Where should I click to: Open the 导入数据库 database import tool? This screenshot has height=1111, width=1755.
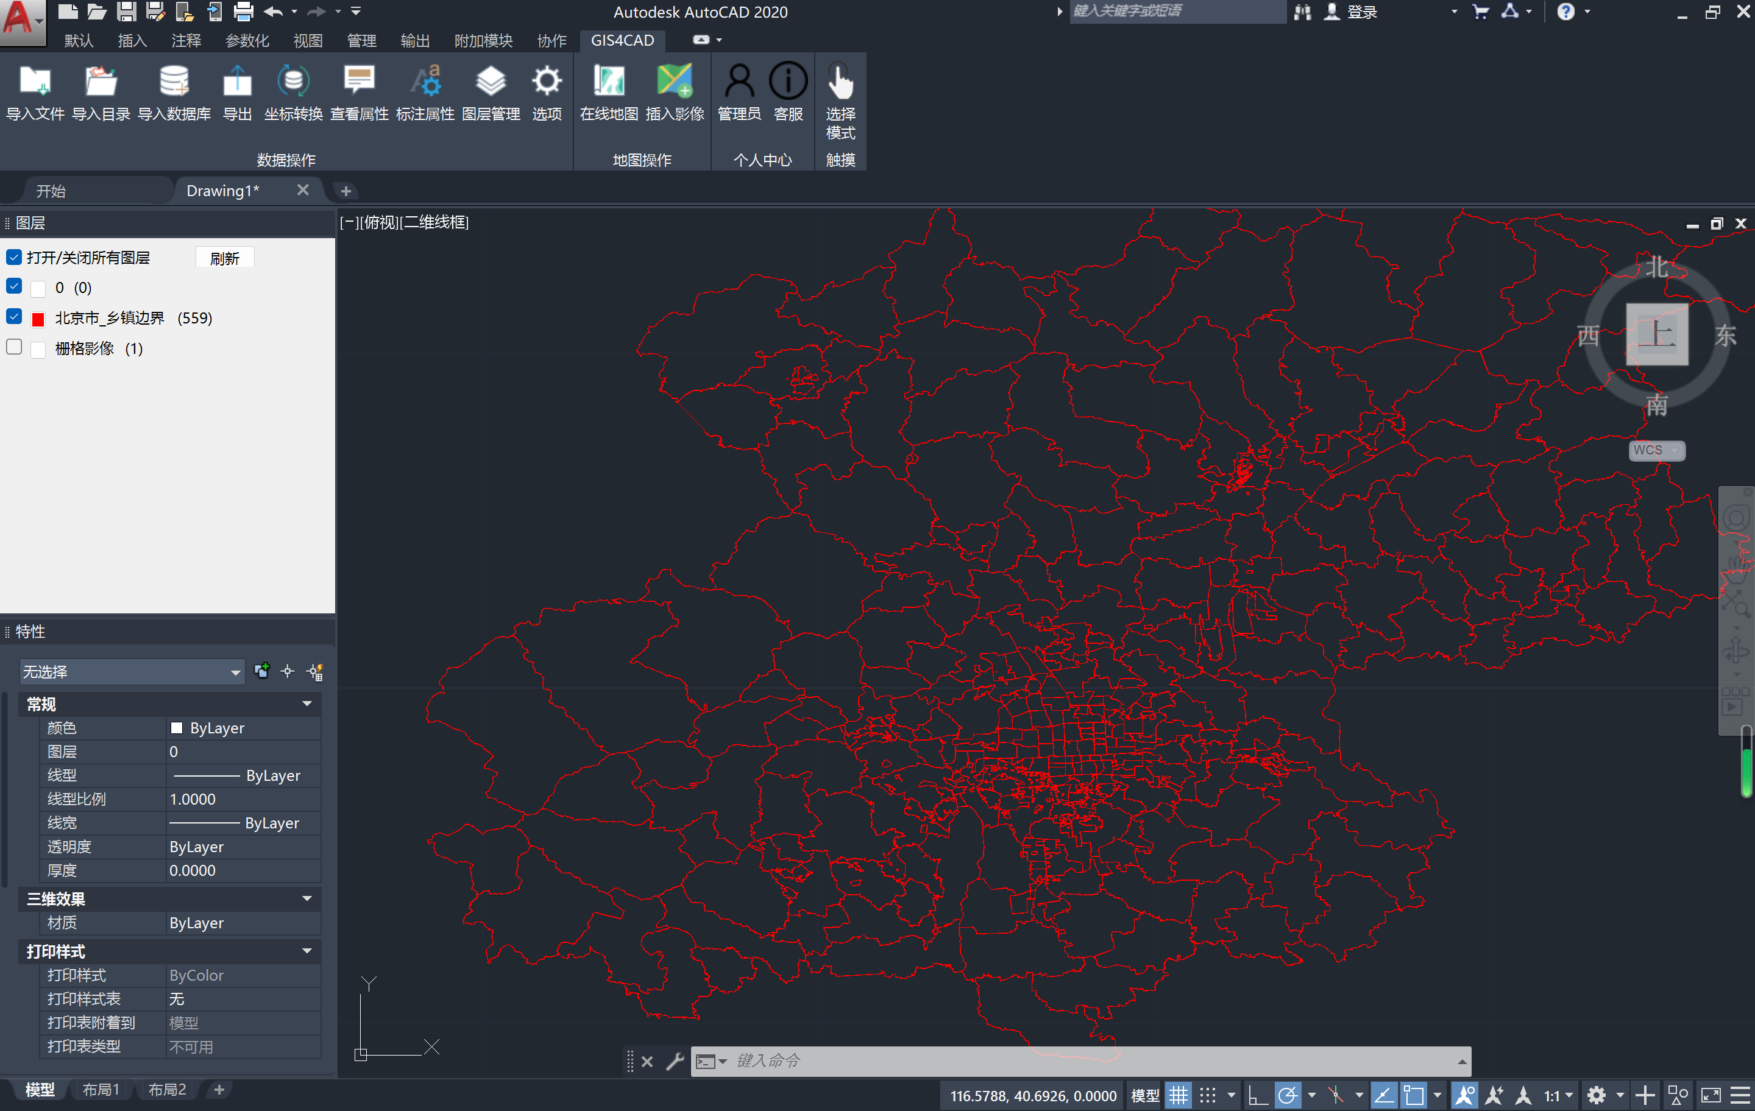click(x=174, y=82)
